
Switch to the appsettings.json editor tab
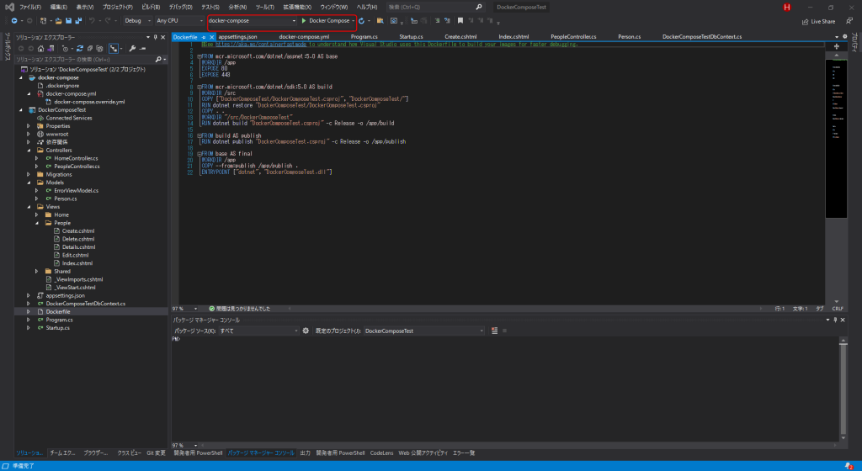pos(237,37)
